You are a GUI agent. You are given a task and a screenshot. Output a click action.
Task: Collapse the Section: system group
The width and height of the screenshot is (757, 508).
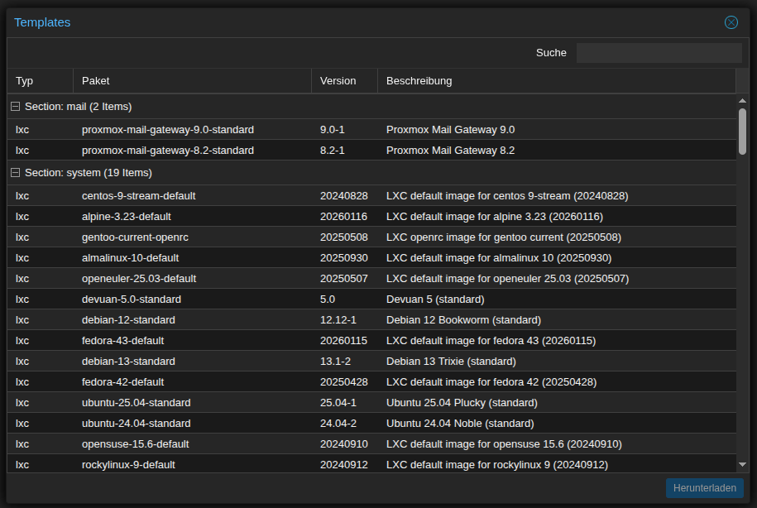point(14,172)
